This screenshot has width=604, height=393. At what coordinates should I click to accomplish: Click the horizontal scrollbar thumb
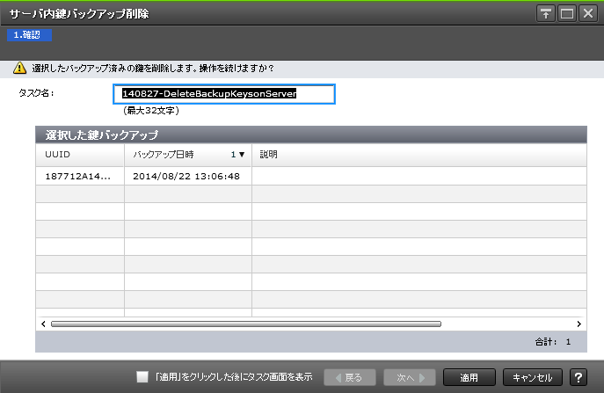[246, 324]
